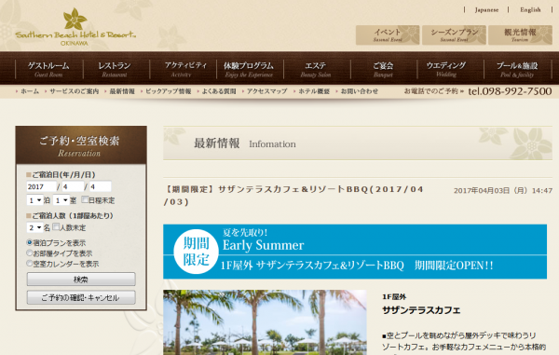This screenshot has width=559, height=355.
Task: Open アクセスマップ link
Action: coord(266,91)
